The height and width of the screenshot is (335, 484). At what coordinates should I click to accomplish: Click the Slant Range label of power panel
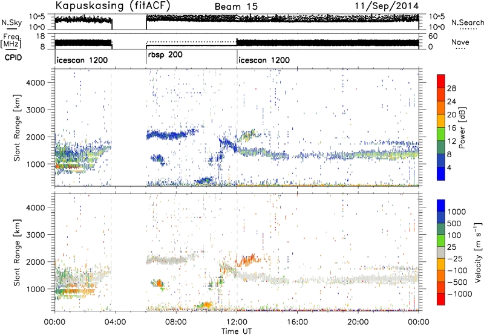pyautogui.click(x=17, y=128)
